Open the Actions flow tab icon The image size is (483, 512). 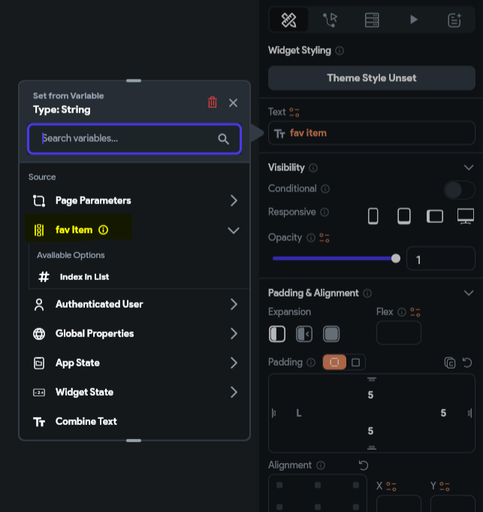coord(330,20)
